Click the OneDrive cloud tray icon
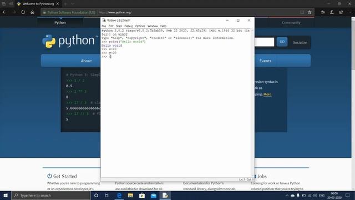355x200 pixels. [x=292, y=196]
